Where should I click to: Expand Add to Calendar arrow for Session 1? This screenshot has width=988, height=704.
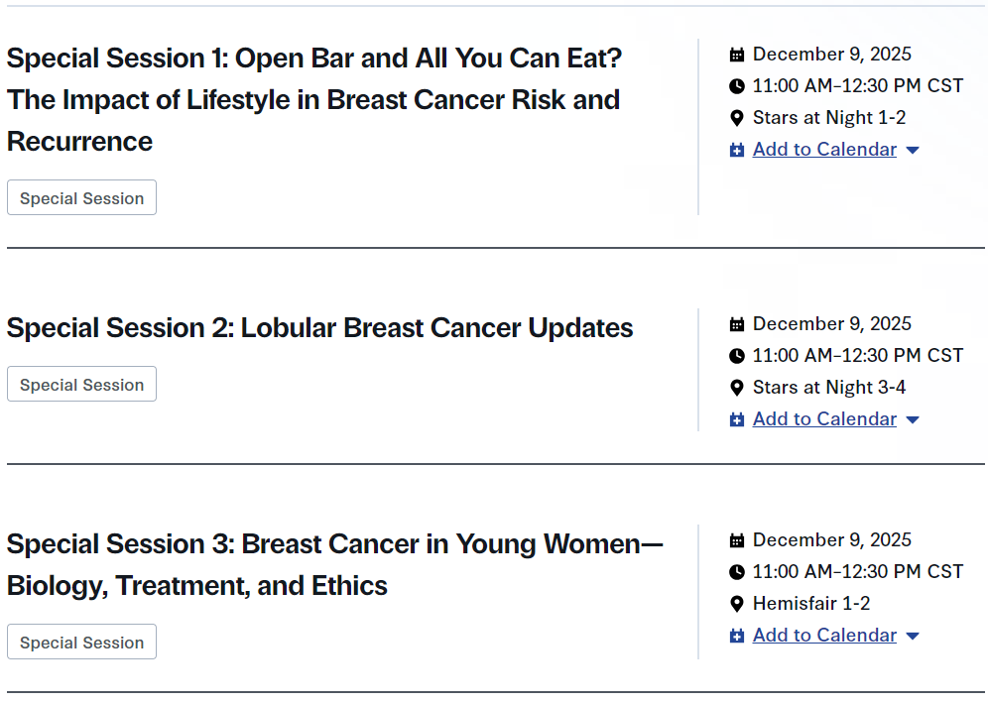coord(913,151)
